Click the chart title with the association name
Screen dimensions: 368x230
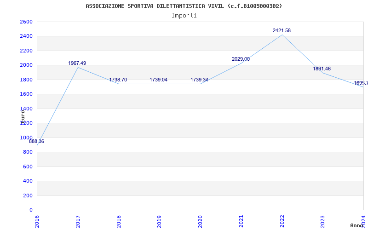click(x=184, y=6)
